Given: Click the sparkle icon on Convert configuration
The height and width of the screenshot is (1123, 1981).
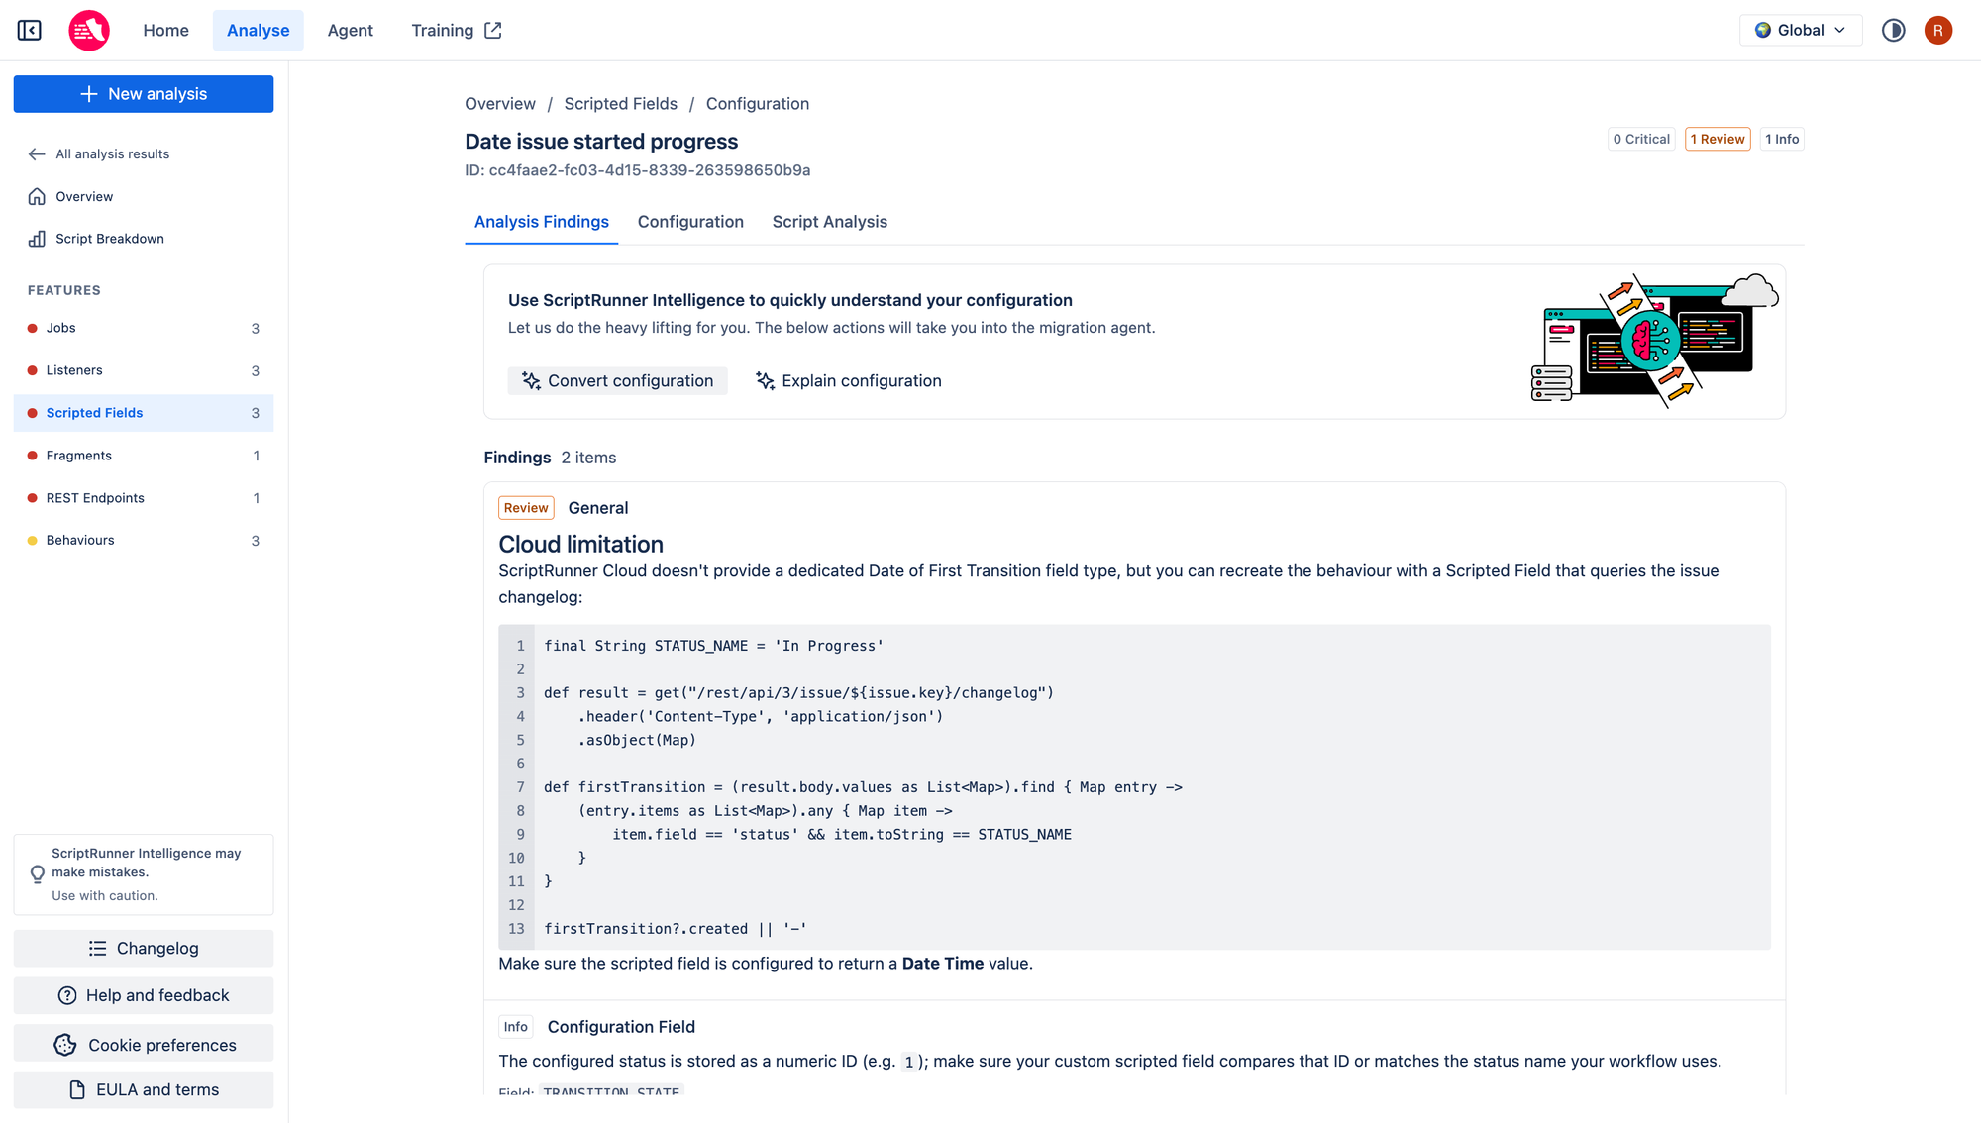Looking at the screenshot, I should pyautogui.click(x=532, y=381).
